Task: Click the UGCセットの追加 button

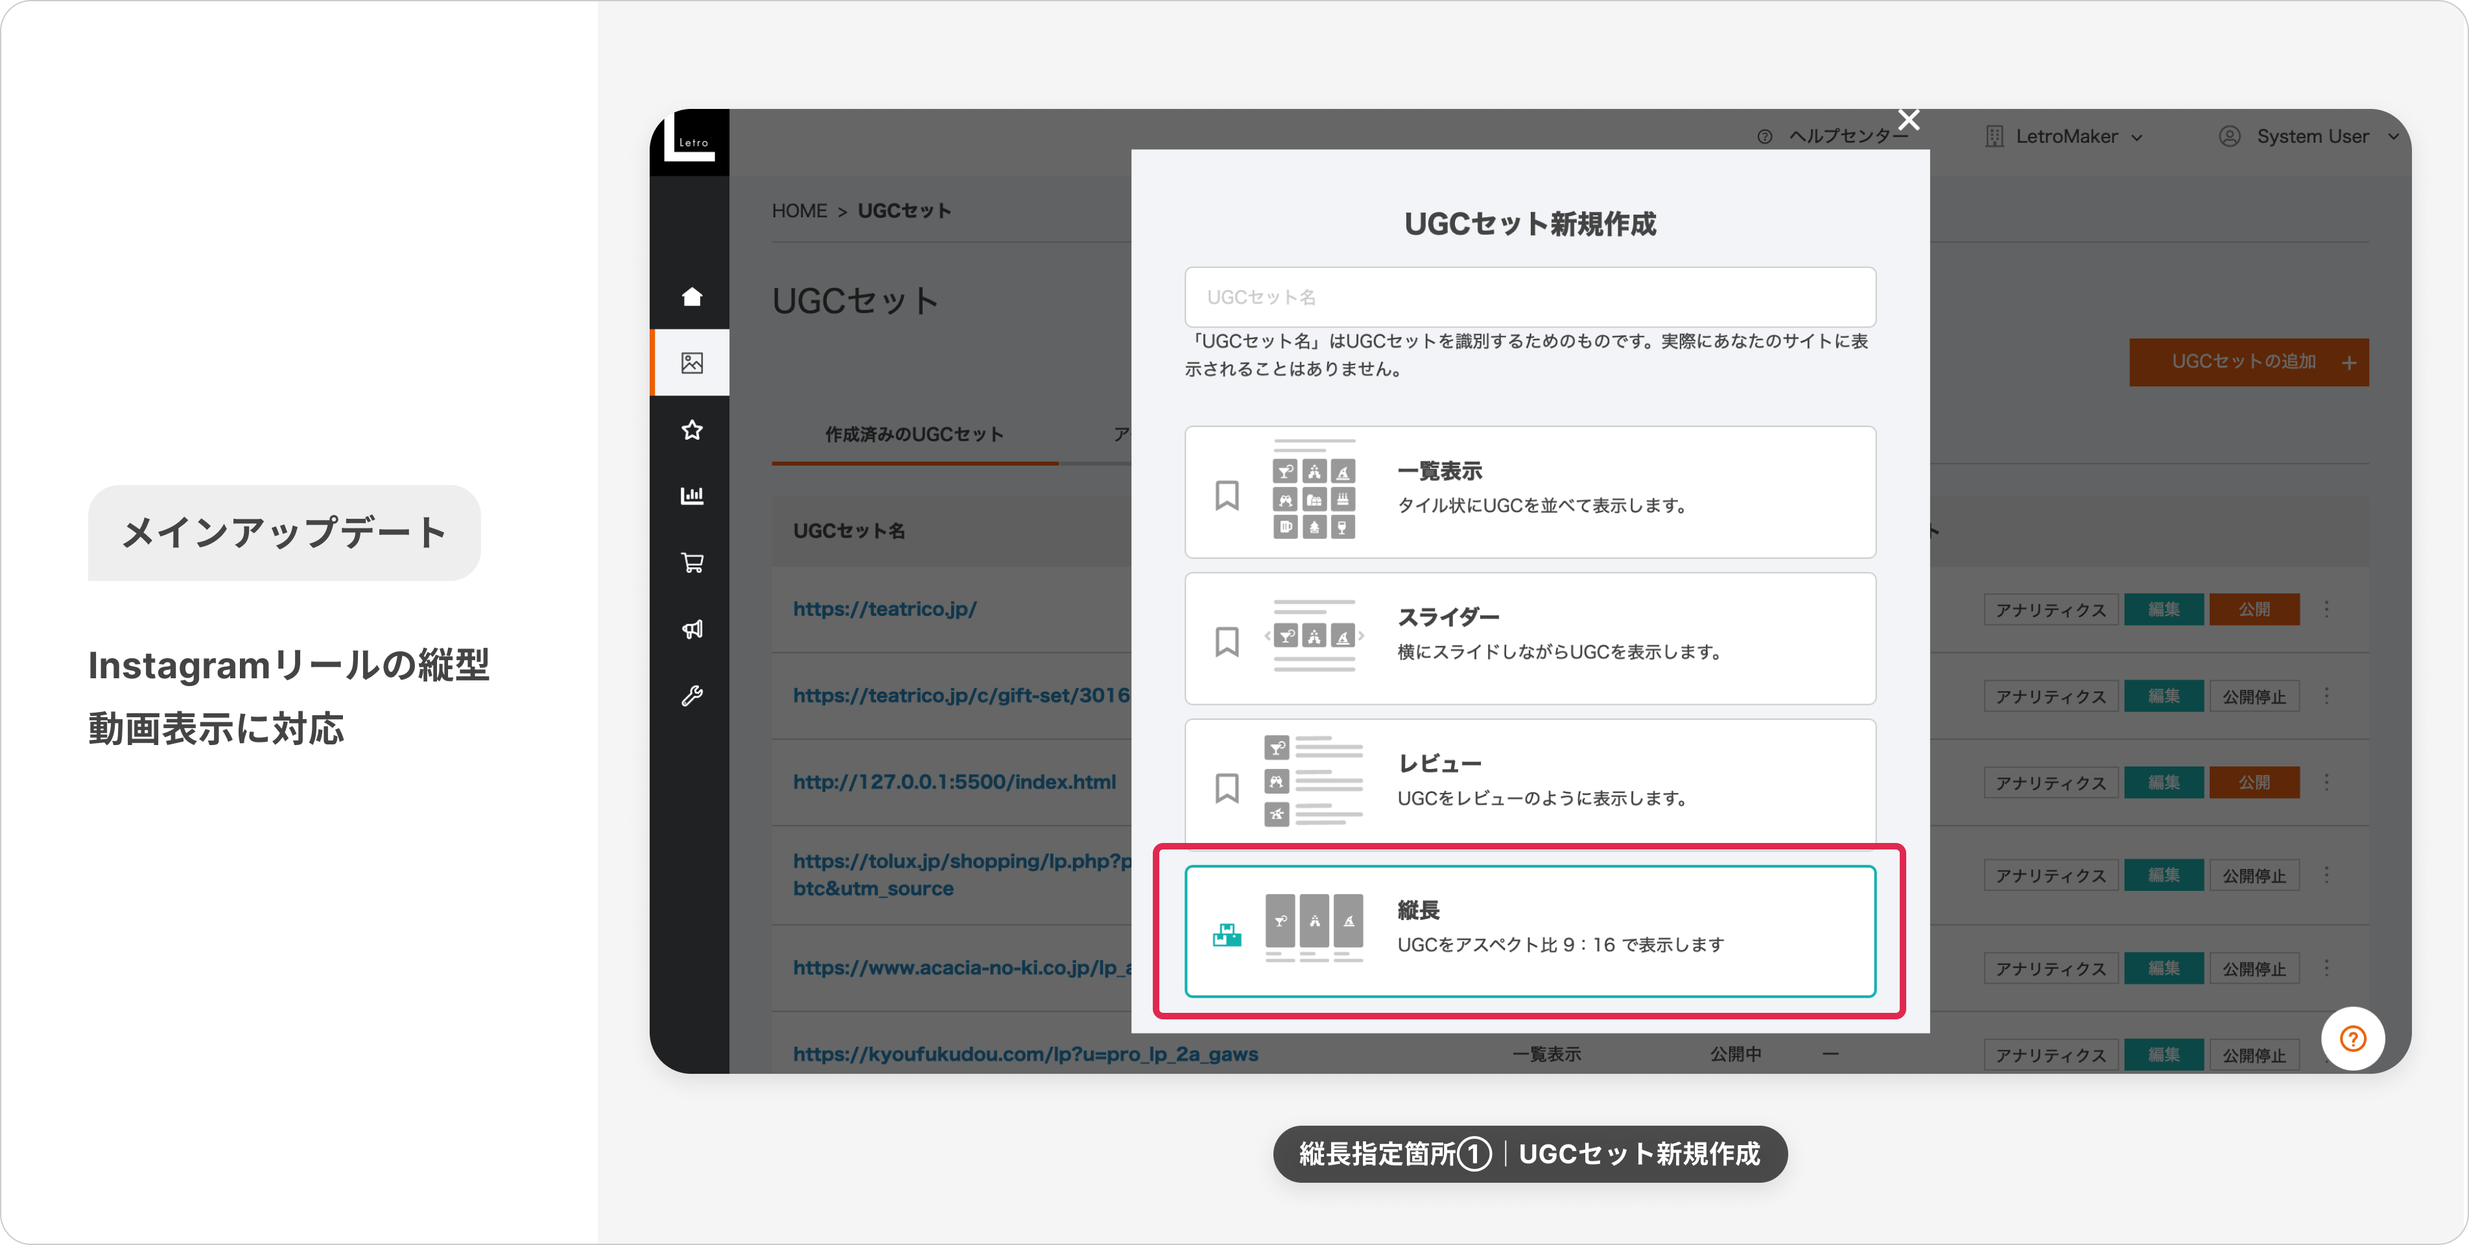Action: pyautogui.click(x=2248, y=362)
